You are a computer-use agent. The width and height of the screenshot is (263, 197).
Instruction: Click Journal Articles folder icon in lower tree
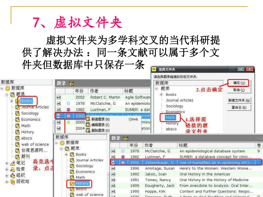[72, 160]
